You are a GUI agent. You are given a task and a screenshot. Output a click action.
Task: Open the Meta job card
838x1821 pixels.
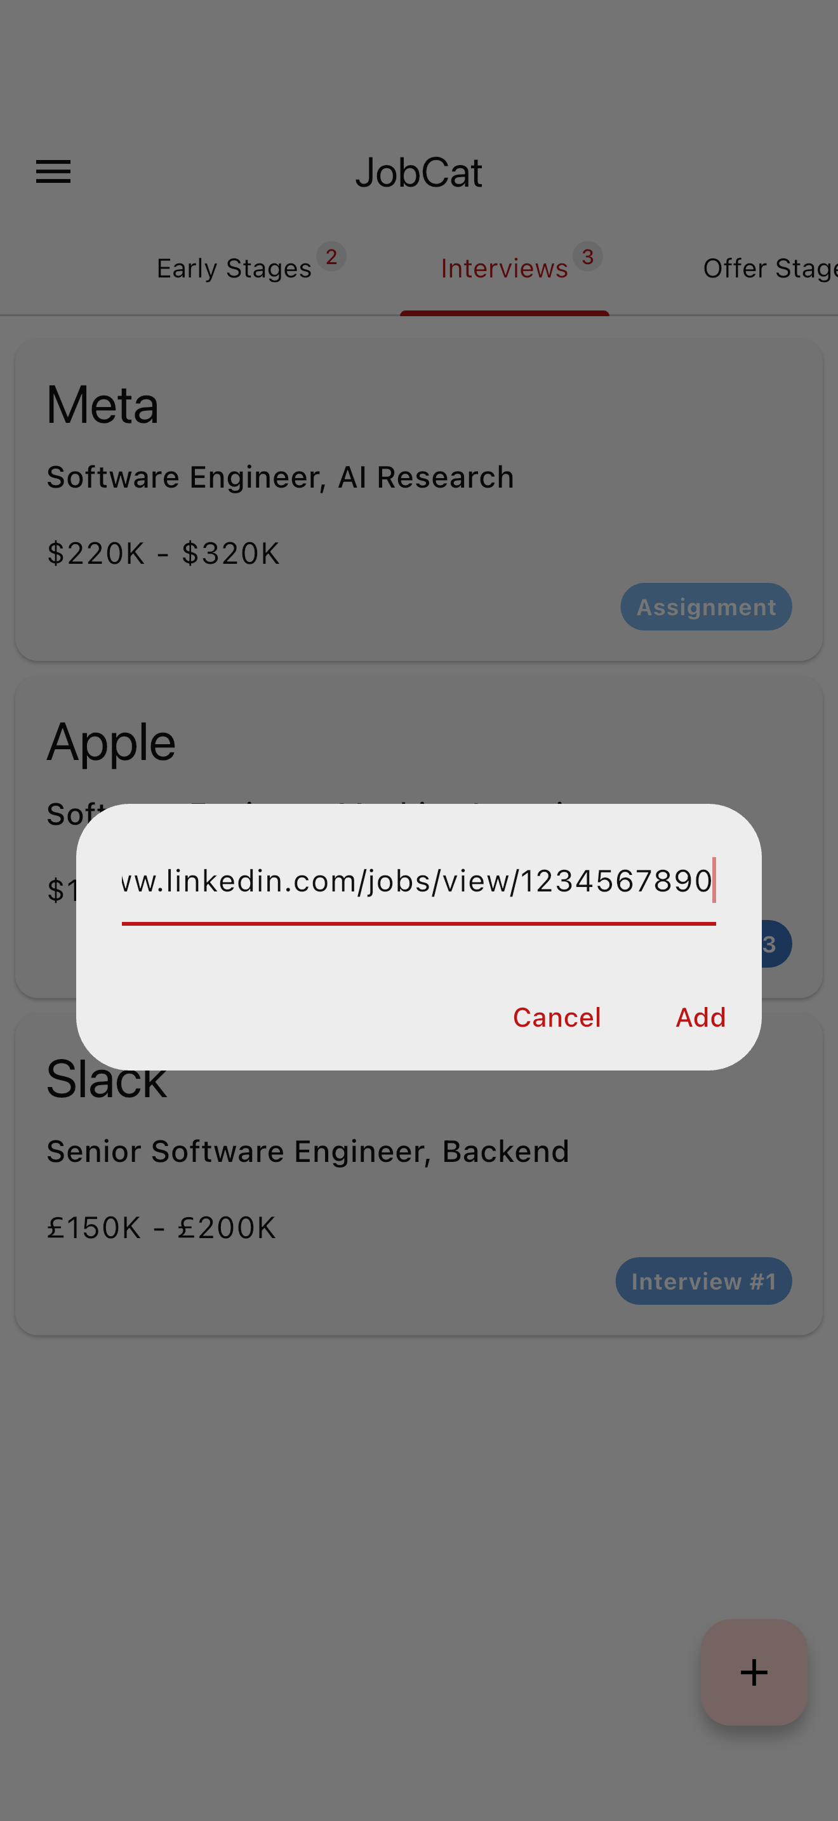tap(418, 495)
